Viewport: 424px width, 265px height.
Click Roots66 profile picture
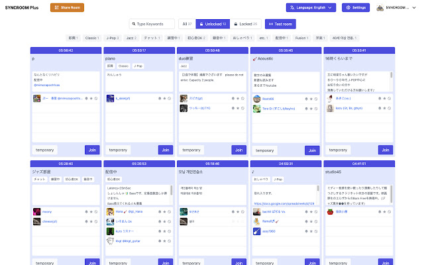pyautogui.click(x=256, y=99)
